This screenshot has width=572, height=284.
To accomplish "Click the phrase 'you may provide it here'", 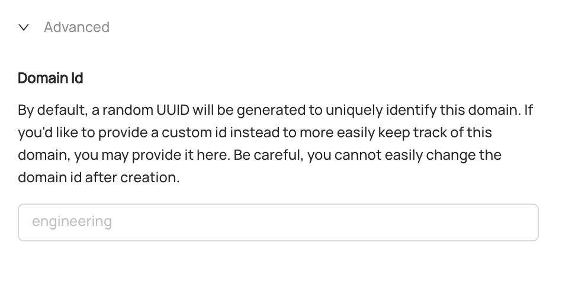I will (152, 155).
